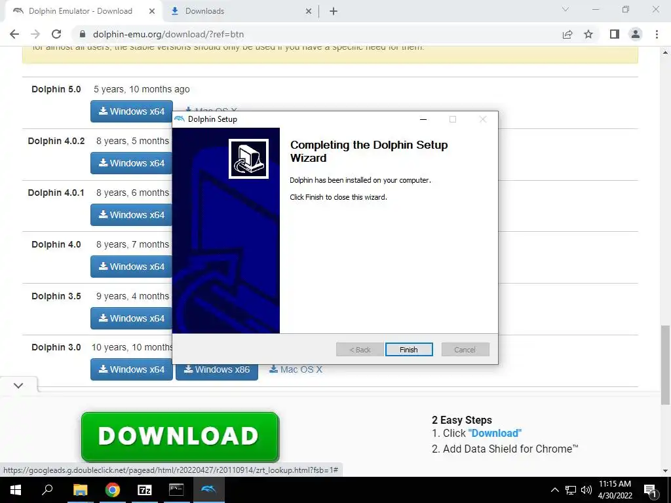This screenshot has width=671, height=503.
Task: Click the page vertical scrollbar thumb
Action: [665, 365]
